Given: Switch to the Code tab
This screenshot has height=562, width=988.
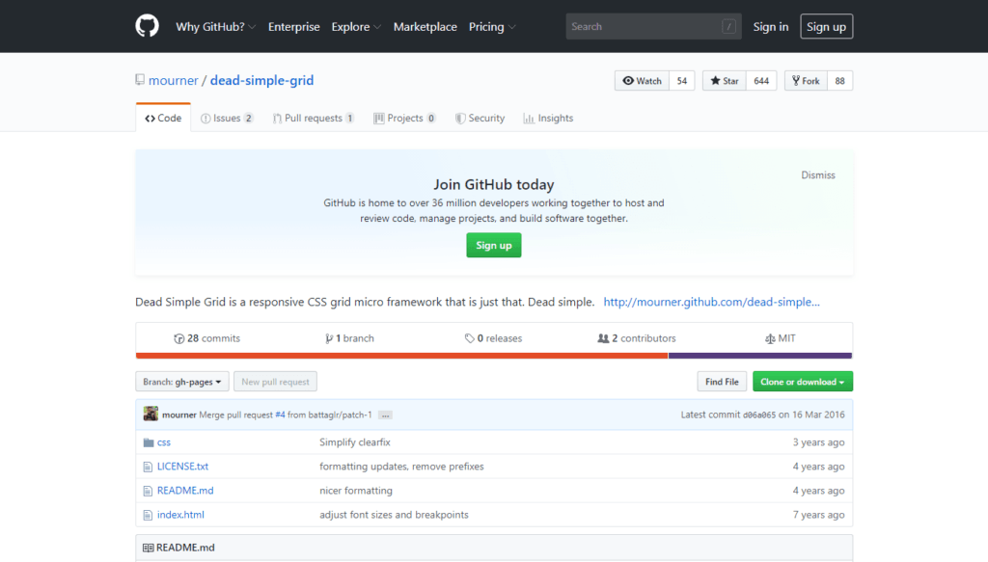Looking at the screenshot, I should coord(163,118).
